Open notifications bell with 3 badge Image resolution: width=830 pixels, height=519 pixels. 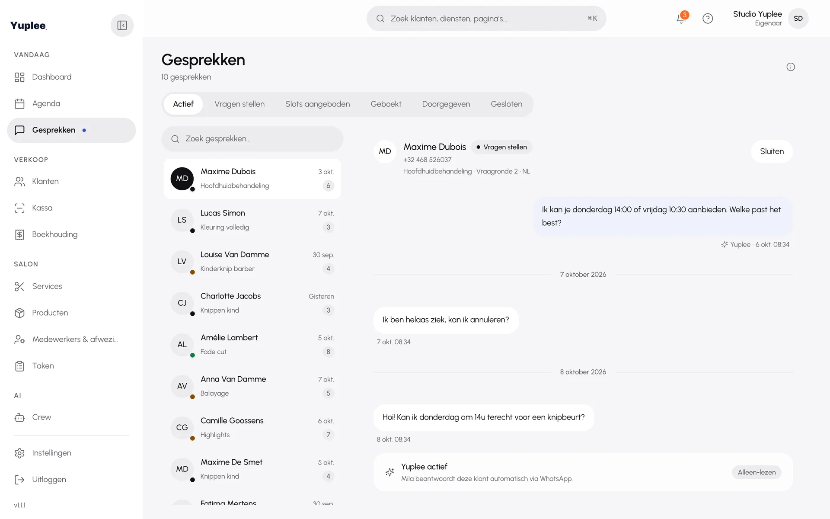pyautogui.click(x=682, y=18)
